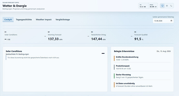
Task: Click the 'beobachtete PV-Bedingungen' subtitle
Action: coord(17,54)
